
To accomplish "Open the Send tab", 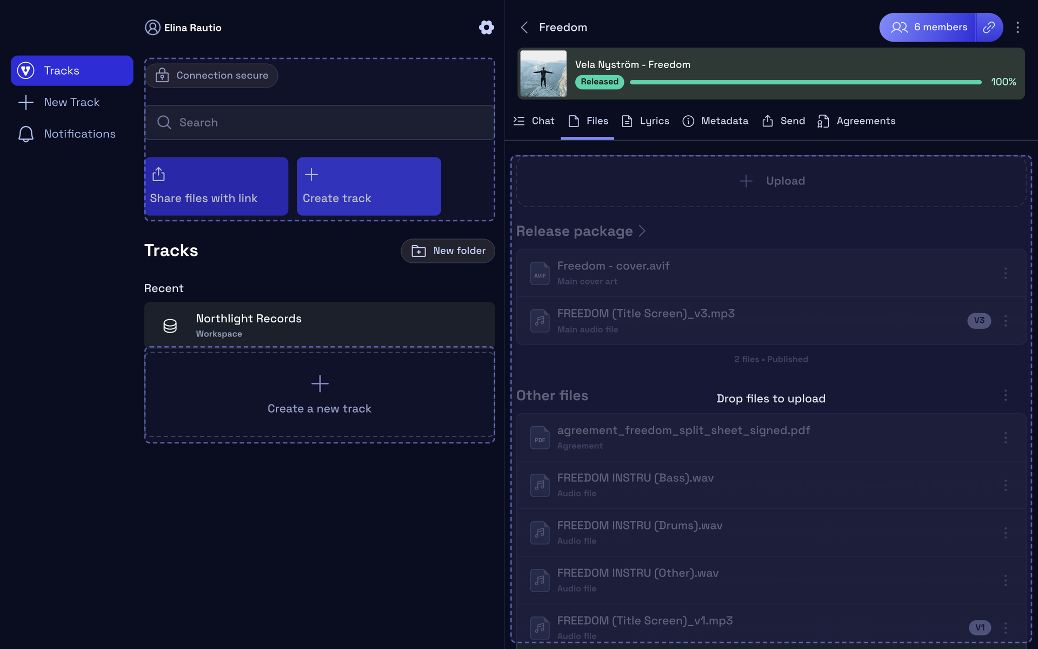I will 783,121.
